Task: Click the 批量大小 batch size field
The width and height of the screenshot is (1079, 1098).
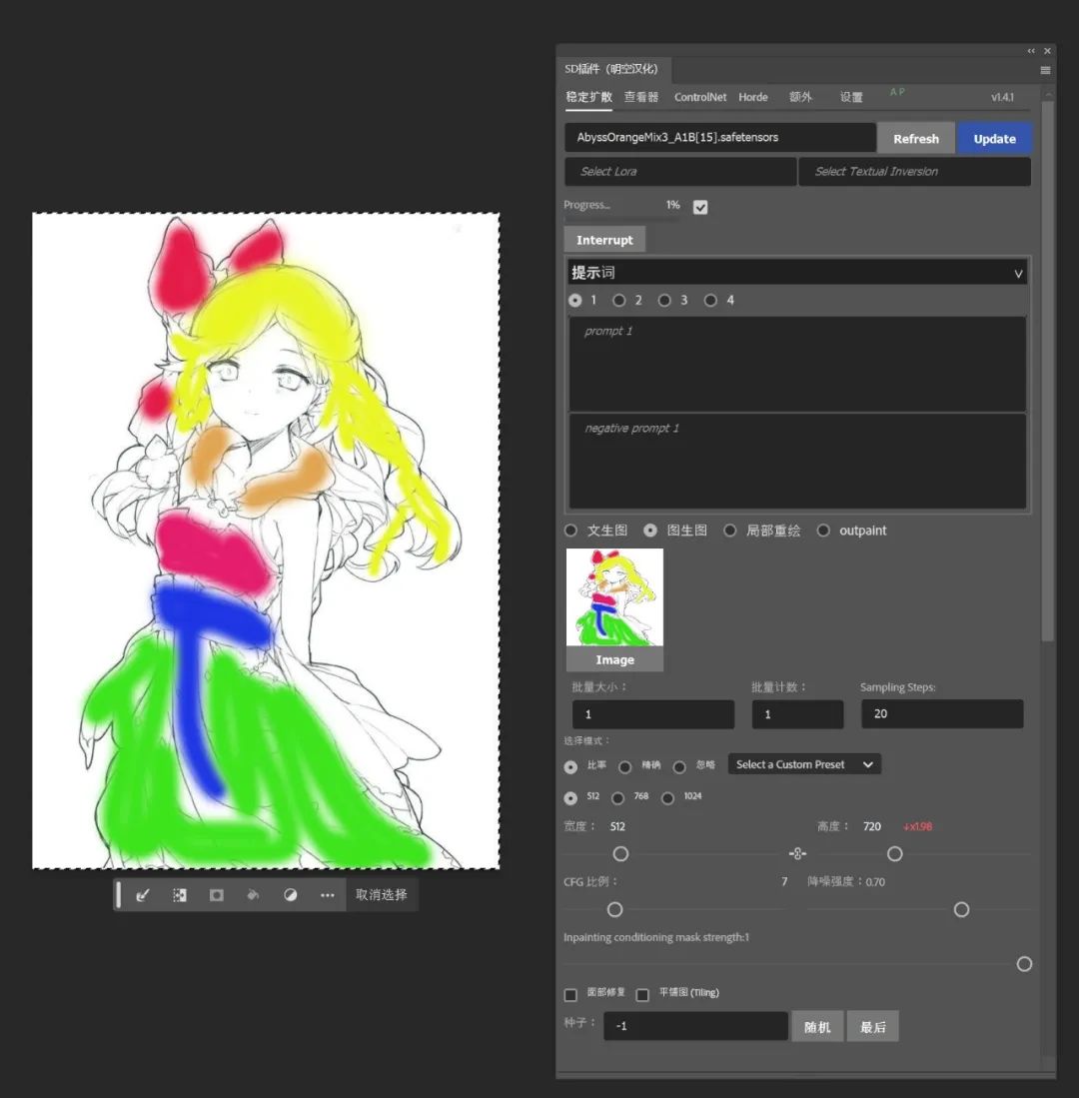Action: pyautogui.click(x=653, y=714)
